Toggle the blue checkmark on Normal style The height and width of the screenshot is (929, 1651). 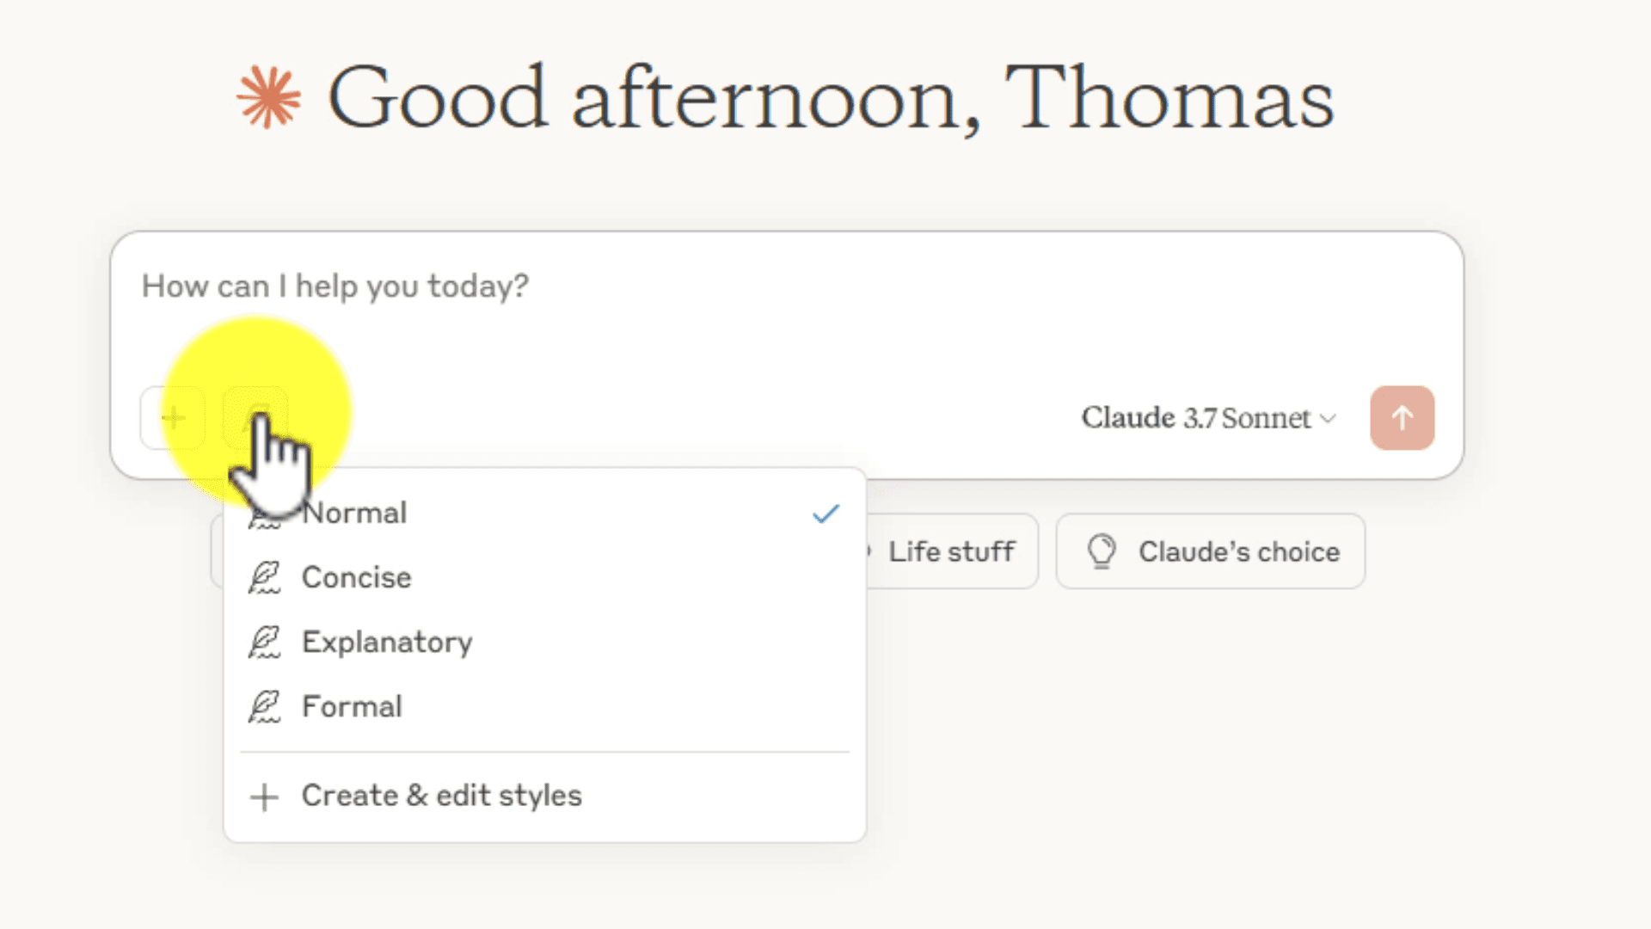coord(825,514)
